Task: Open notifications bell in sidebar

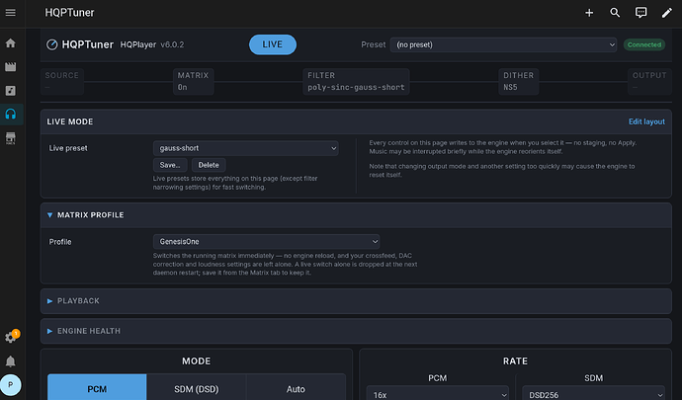Action: pyautogui.click(x=11, y=361)
